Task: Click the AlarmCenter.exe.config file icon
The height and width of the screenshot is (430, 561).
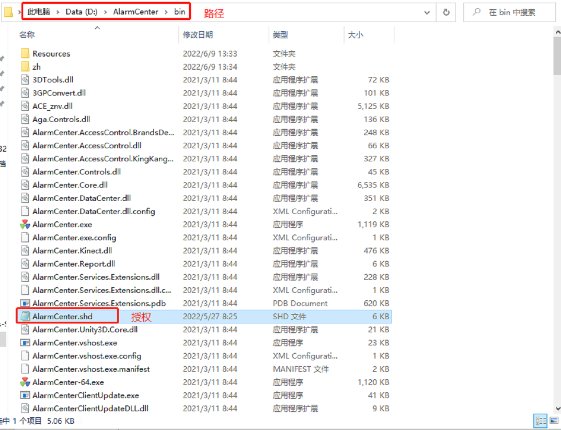Action: [x=25, y=238]
